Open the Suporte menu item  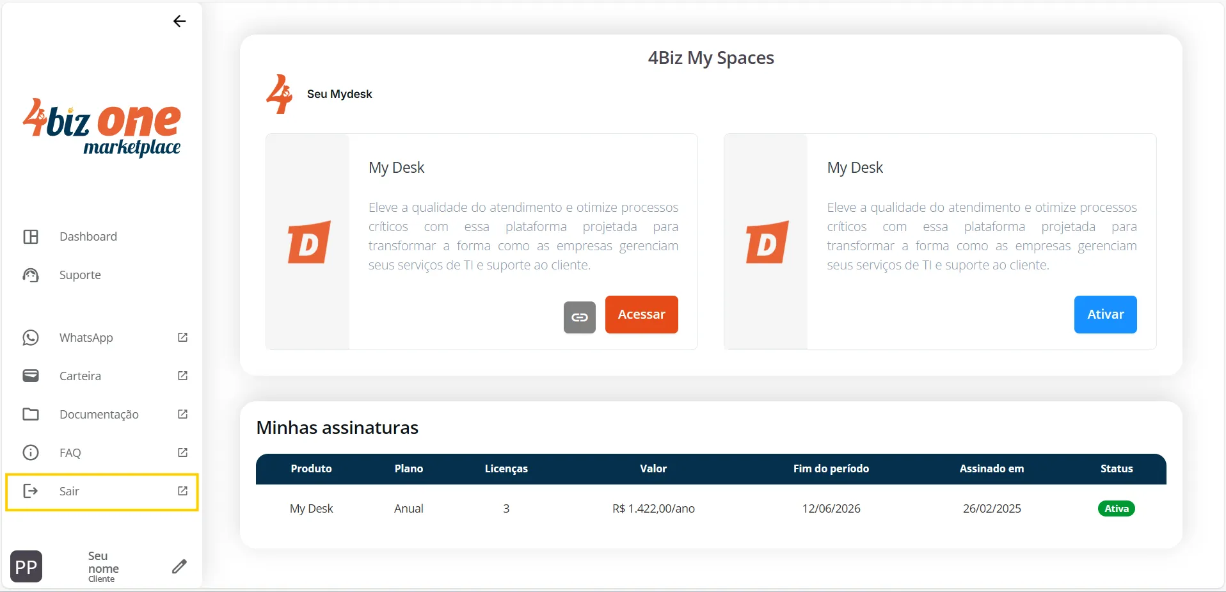click(80, 275)
